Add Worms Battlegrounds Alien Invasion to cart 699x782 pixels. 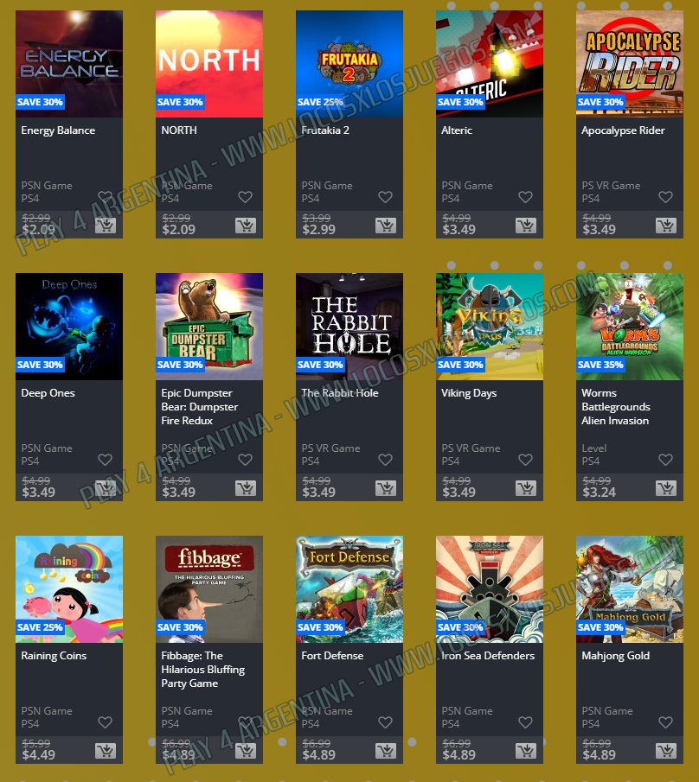(666, 488)
